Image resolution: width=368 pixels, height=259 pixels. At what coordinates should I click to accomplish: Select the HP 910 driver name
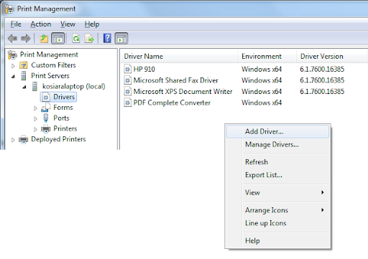point(144,69)
